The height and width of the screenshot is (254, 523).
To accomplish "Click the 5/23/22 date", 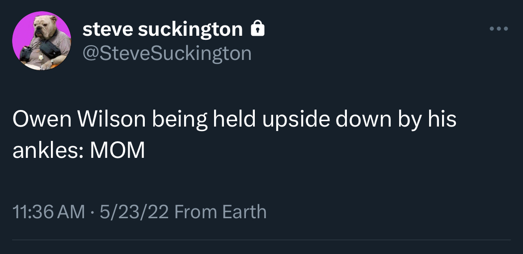I will (x=134, y=212).
